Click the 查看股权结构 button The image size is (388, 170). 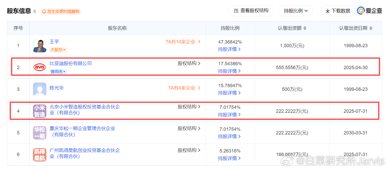(x=251, y=11)
